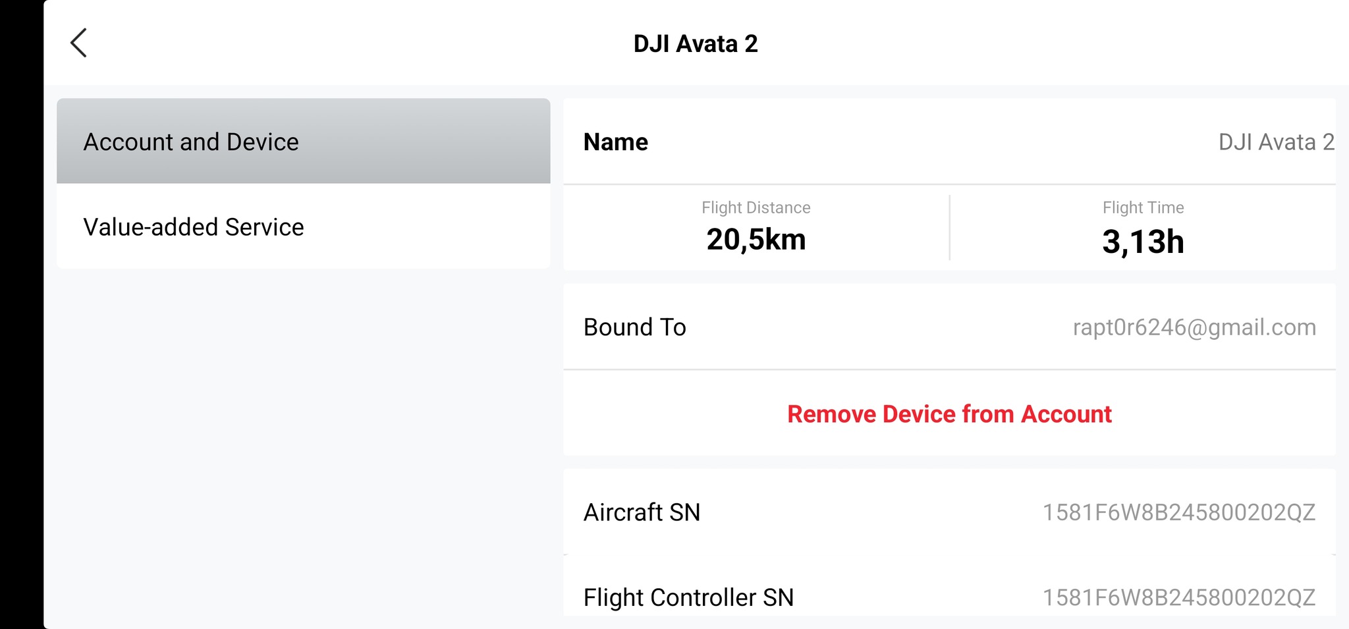
Task: Click Remove Device from Account
Action: click(x=949, y=414)
